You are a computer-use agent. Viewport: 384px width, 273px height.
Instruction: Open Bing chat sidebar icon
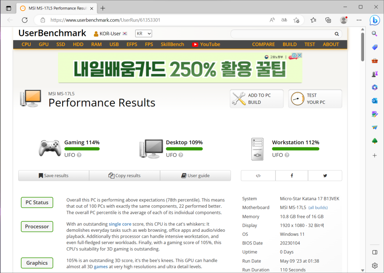[x=375, y=20]
